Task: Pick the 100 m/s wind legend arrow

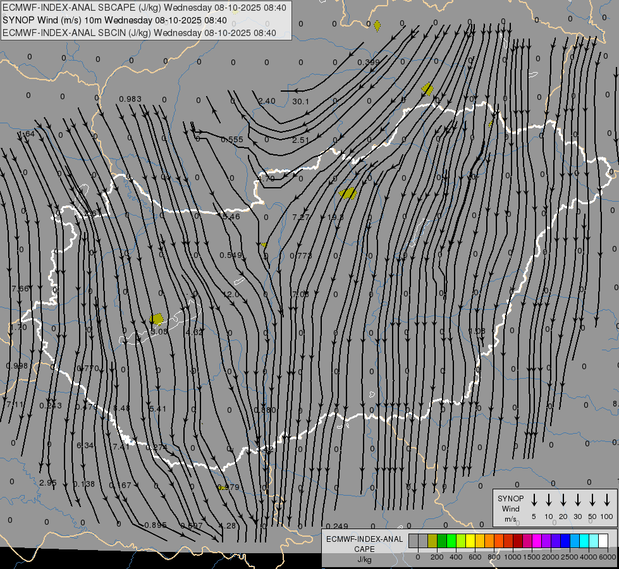Action: tap(607, 500)
